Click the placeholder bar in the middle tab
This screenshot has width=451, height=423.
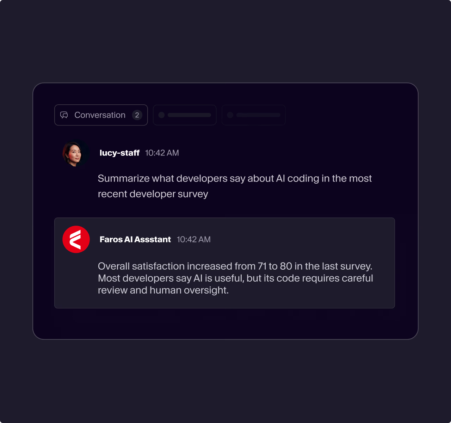(x=189, y=115)
